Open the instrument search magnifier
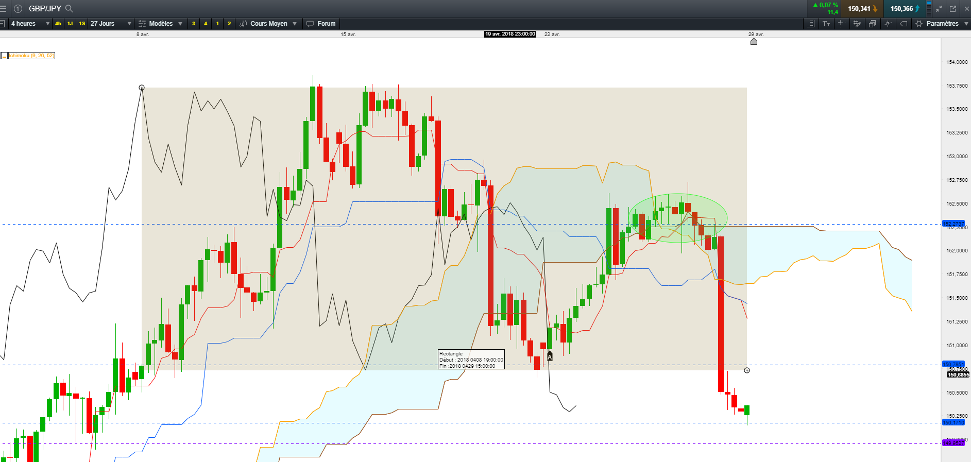 pyautogui.click(x=69, y=9)
